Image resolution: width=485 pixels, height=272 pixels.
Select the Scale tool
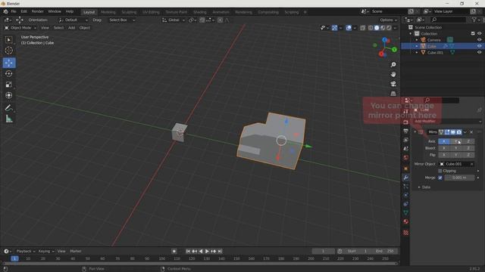pos(9,85)
